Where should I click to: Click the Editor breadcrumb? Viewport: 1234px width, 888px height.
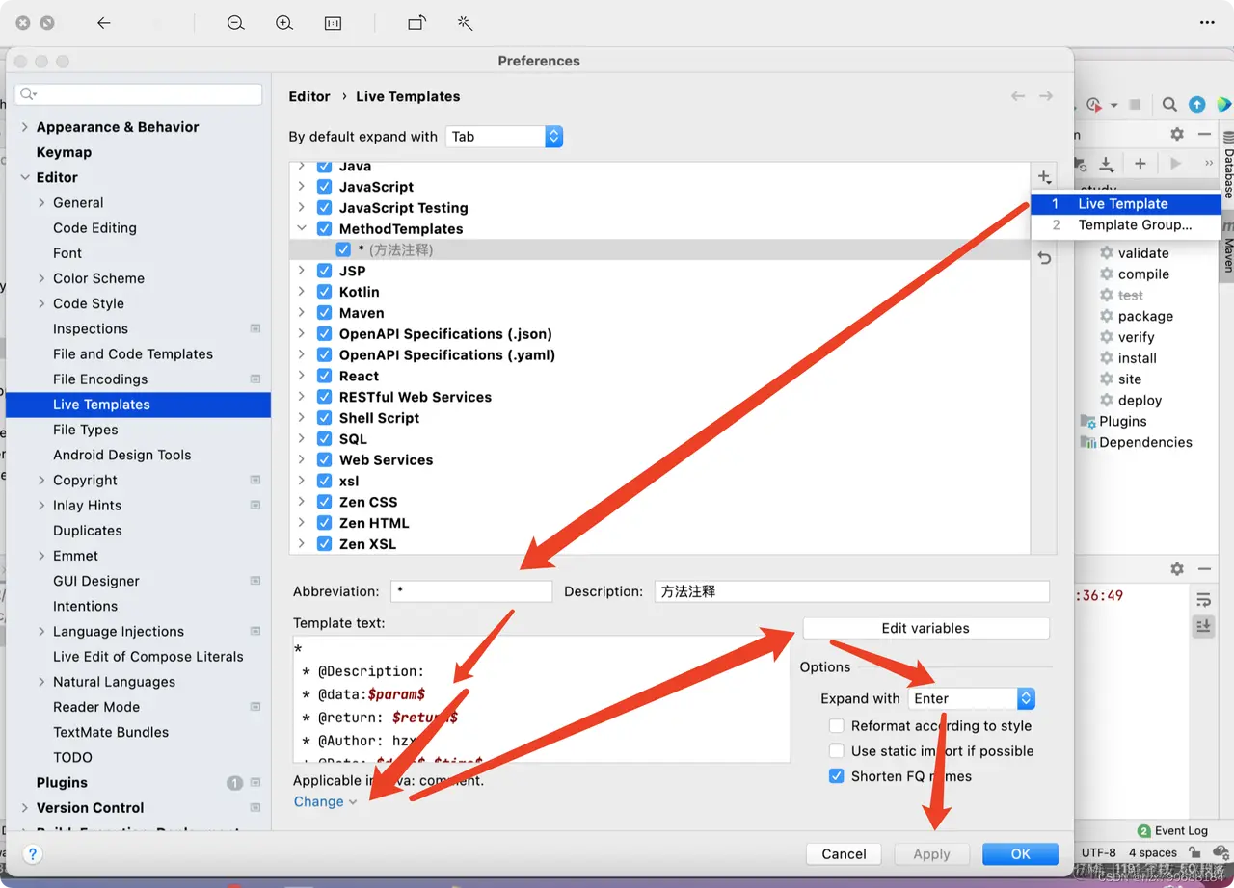pos(309,96)
